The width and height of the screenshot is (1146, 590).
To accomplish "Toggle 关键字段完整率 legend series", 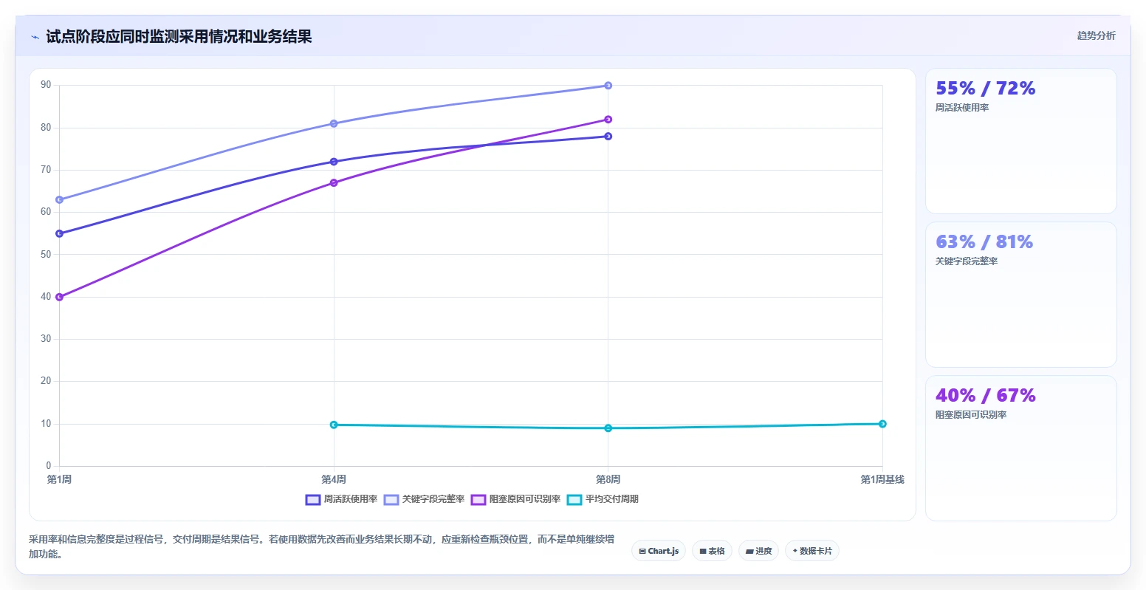I will 425,499.
